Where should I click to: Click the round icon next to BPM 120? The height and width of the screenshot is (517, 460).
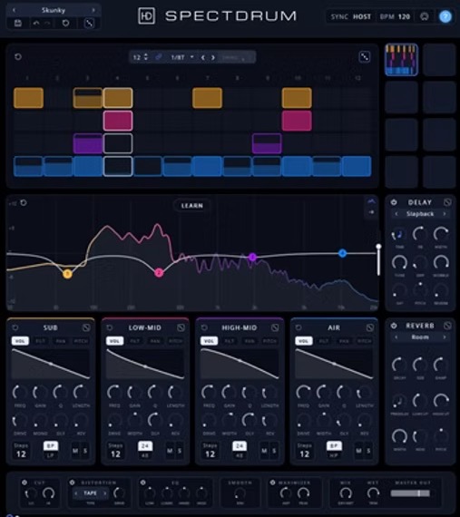click(x=425, y=16)
